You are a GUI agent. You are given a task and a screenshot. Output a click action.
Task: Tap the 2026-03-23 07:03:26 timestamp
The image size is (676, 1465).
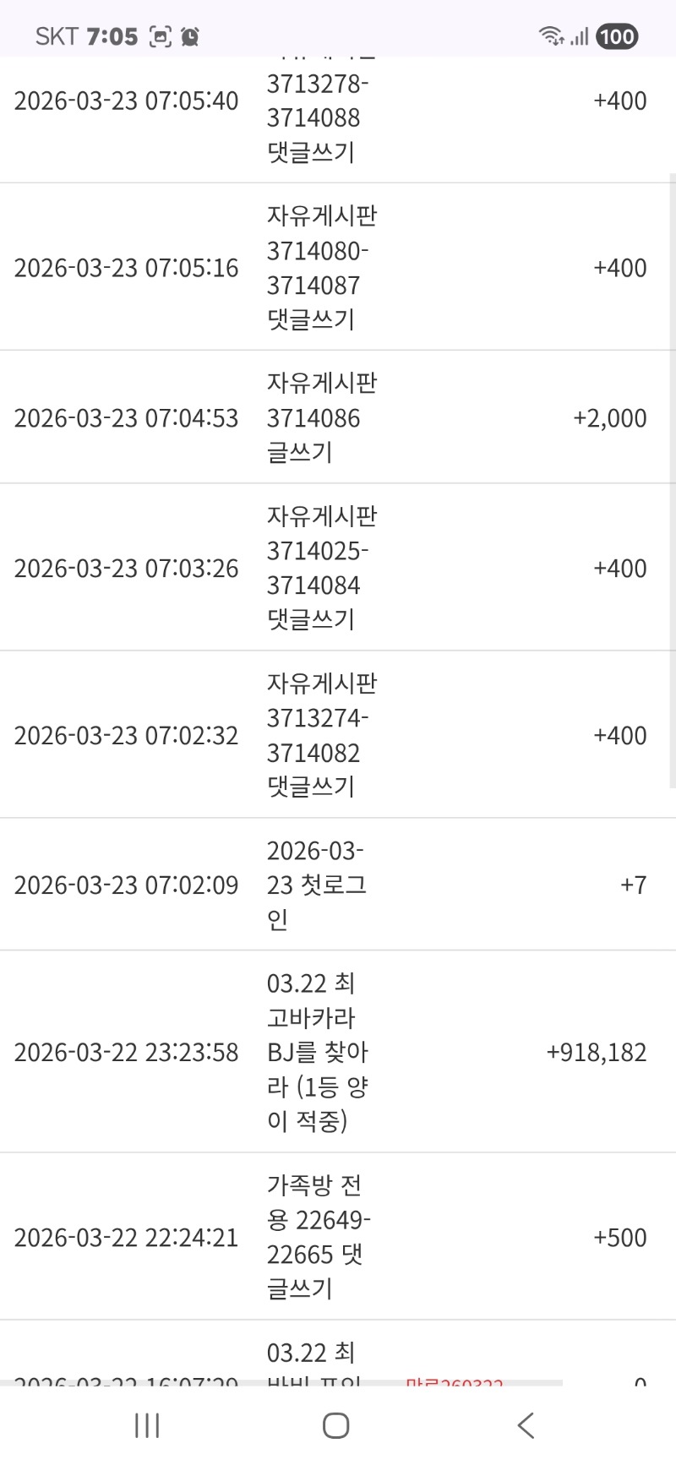pyautogui.click(x=127, y=569)
